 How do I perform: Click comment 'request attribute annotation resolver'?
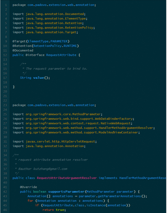tap(53, 160)
